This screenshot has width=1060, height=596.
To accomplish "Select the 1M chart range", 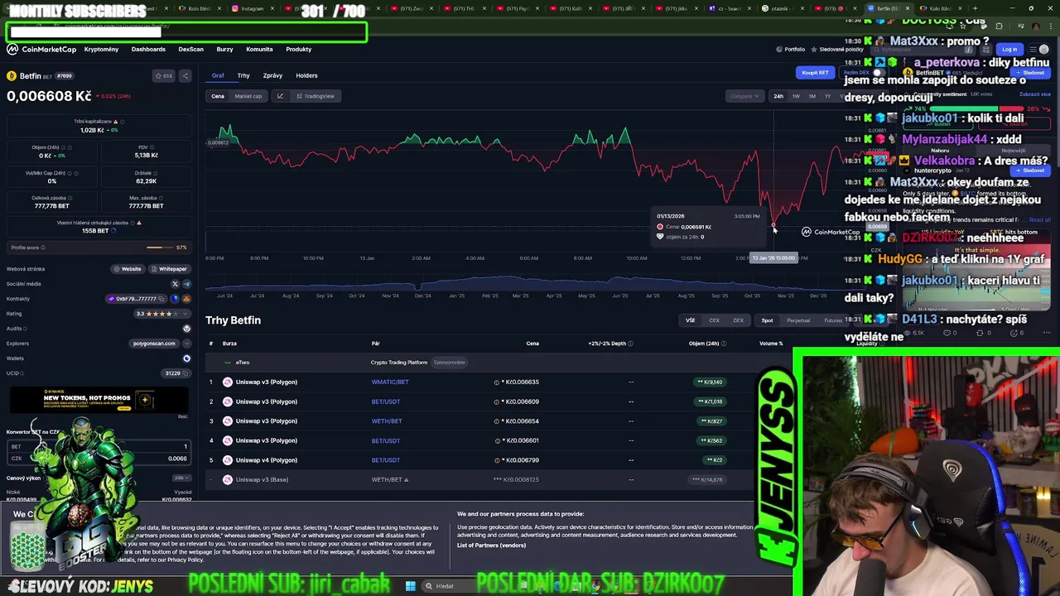I will 812,96.
